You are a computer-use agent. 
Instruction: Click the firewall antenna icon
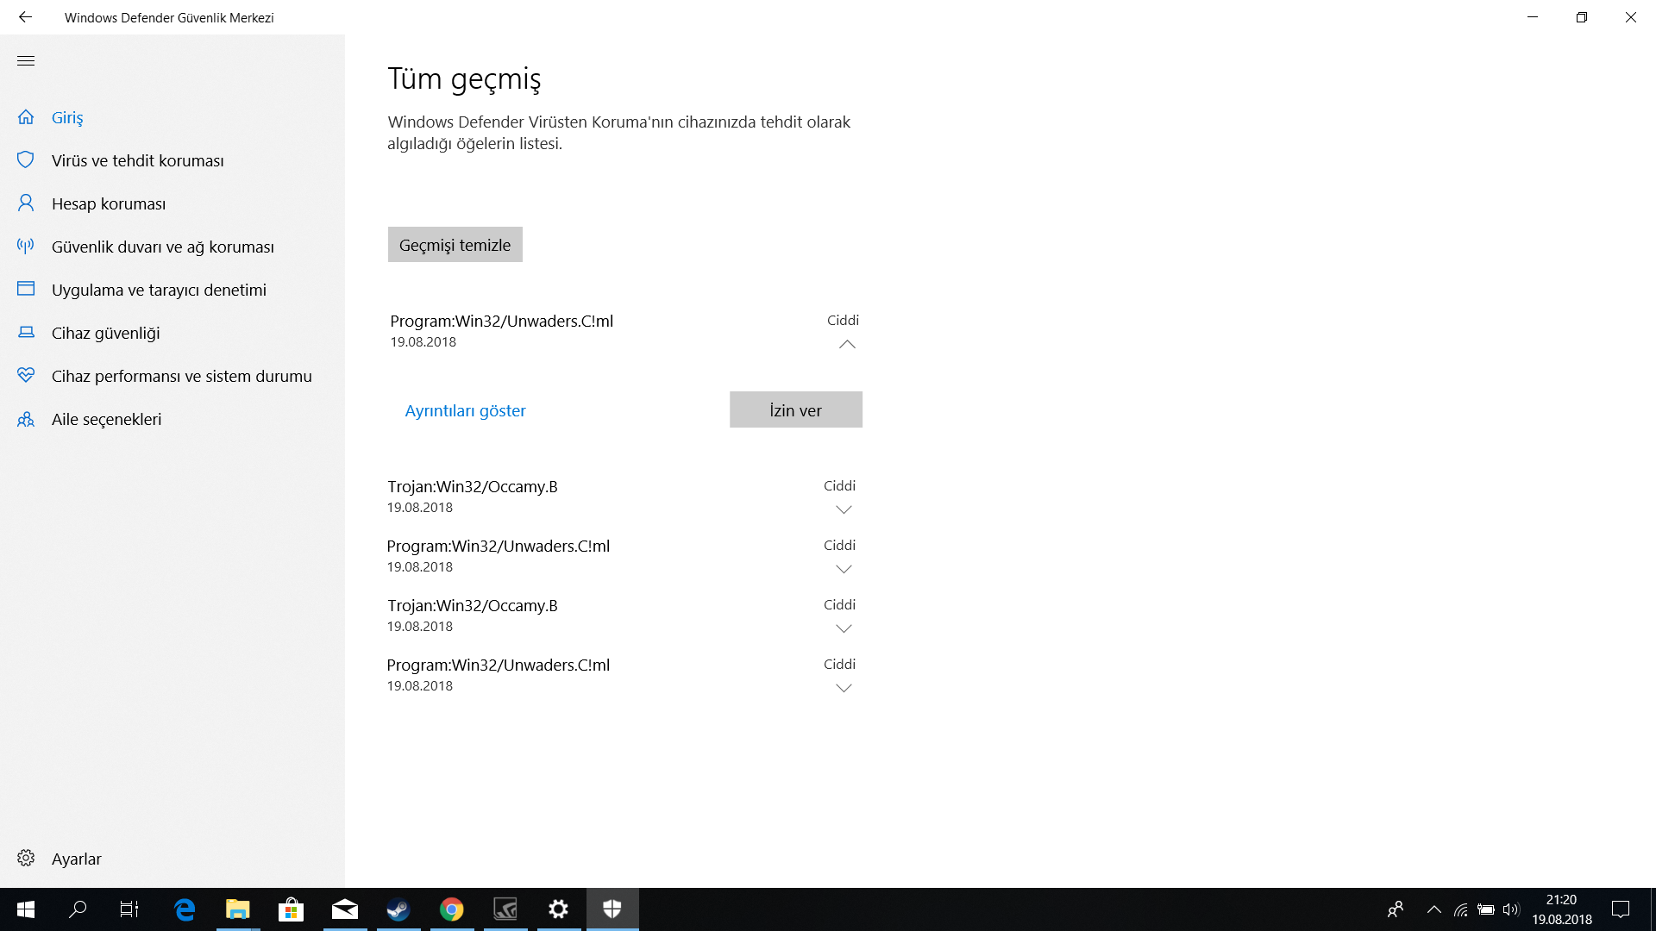pos(26,247)
